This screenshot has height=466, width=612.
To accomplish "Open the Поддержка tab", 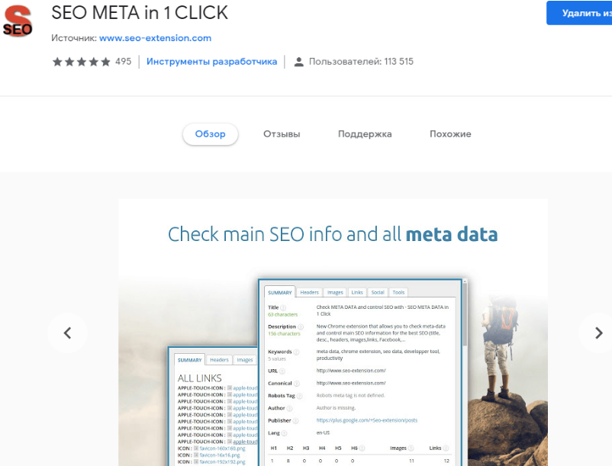I will coord(365,134).
